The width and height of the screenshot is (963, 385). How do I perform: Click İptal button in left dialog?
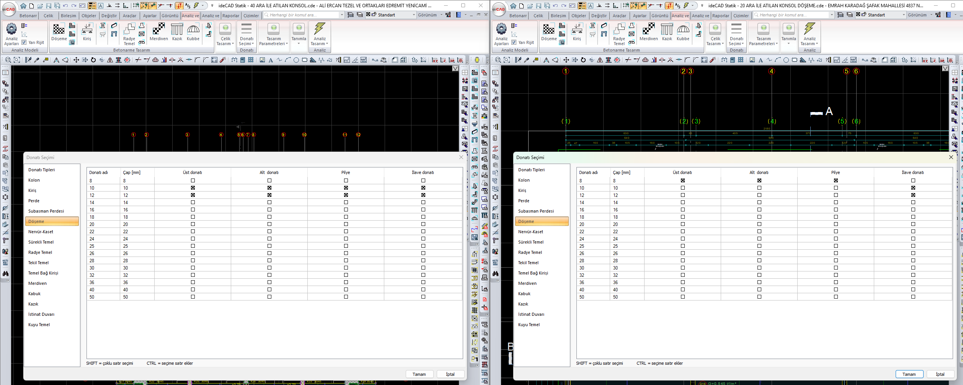click(450, 374)
